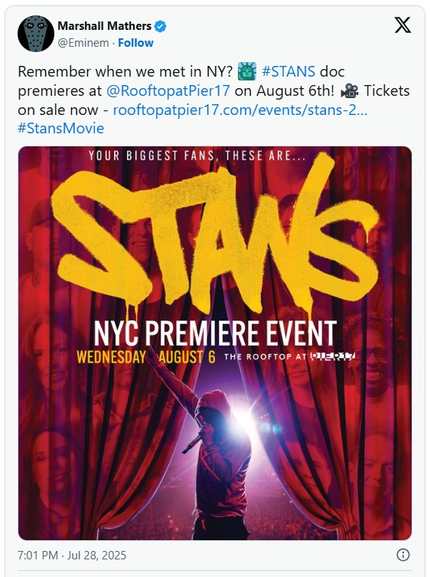Click the blue verified badge
Screen dimensions: 430x577
point(160,27)
